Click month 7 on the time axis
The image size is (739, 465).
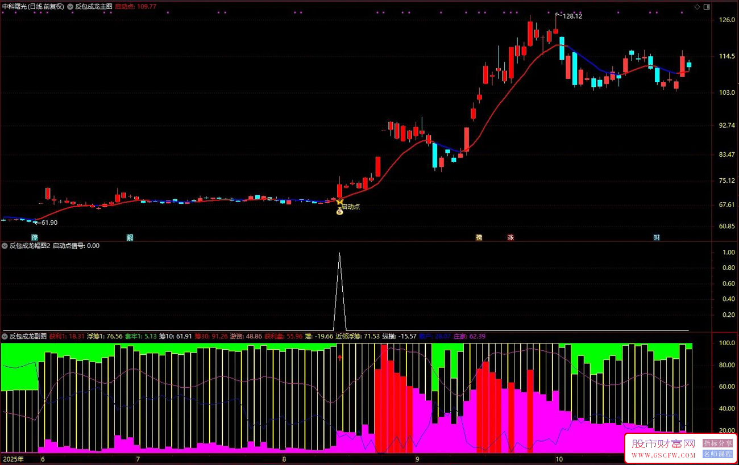point(138,459)
